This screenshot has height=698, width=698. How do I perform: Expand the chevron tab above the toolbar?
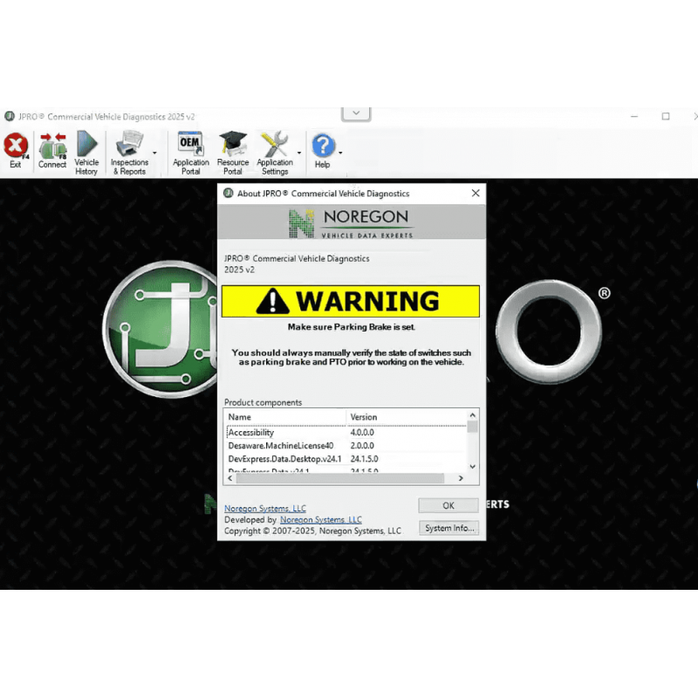tap(356, 113)
